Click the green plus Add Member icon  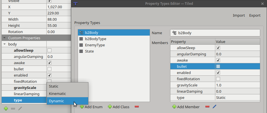pos(174,107)
